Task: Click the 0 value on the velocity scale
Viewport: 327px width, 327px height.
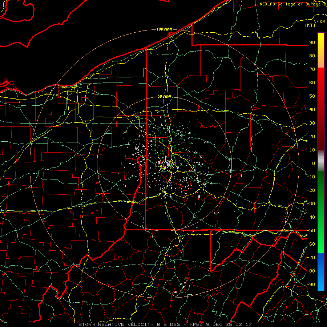Action: [x=314, y=163]
